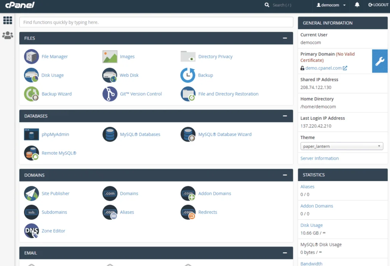Click the blue wrench icon
The image size is (390, 266).
380,61
